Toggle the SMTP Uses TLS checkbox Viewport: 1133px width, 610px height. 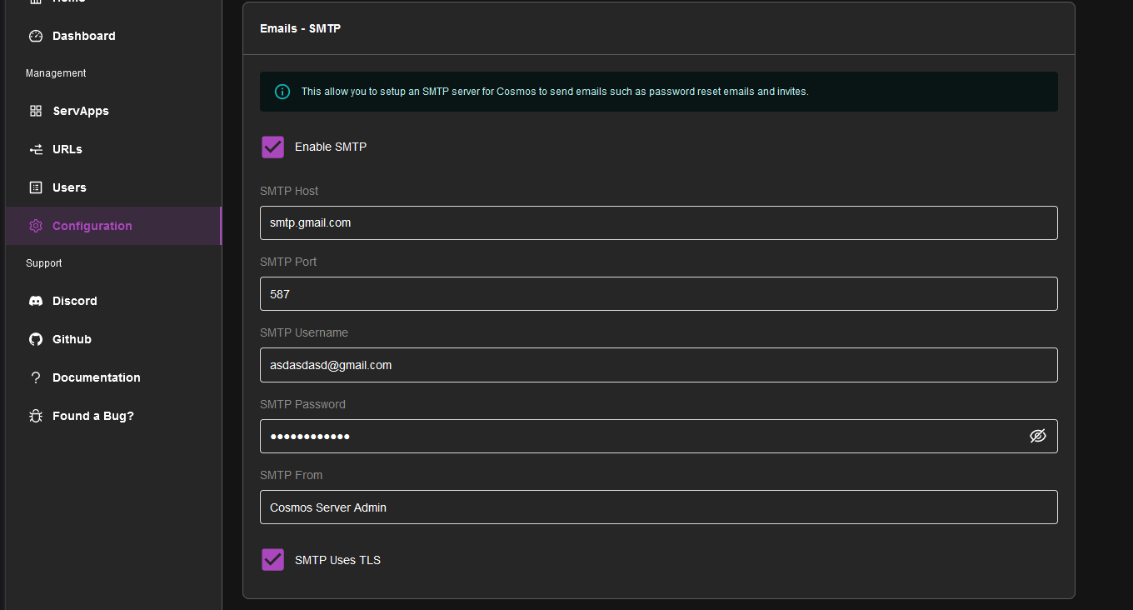[x=273, y=560]
